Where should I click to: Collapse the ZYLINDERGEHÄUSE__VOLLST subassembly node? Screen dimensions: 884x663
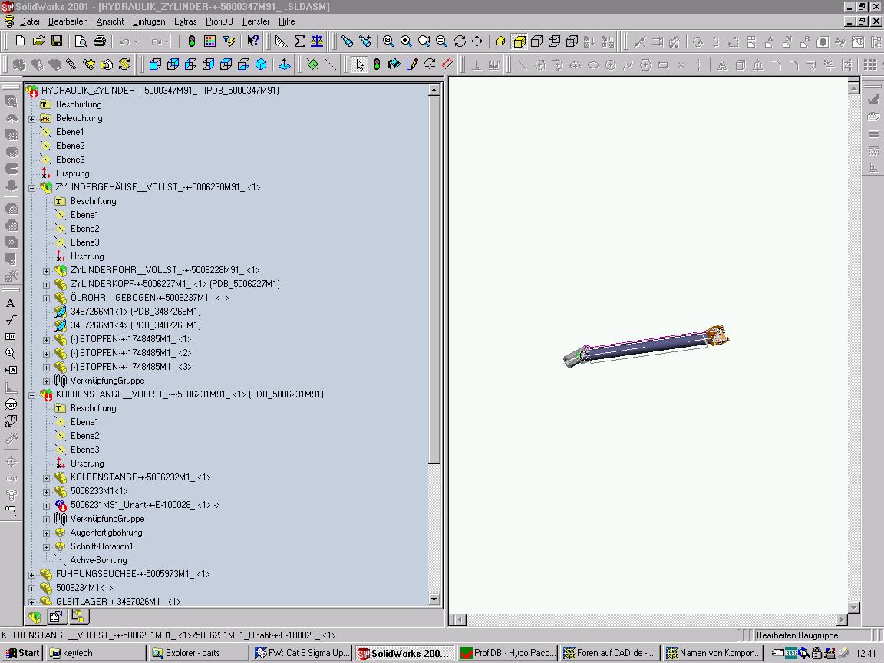tap(32, 187)
